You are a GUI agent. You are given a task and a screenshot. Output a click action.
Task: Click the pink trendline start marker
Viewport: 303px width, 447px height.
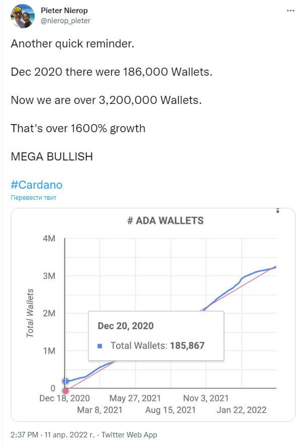click(66, 391)
